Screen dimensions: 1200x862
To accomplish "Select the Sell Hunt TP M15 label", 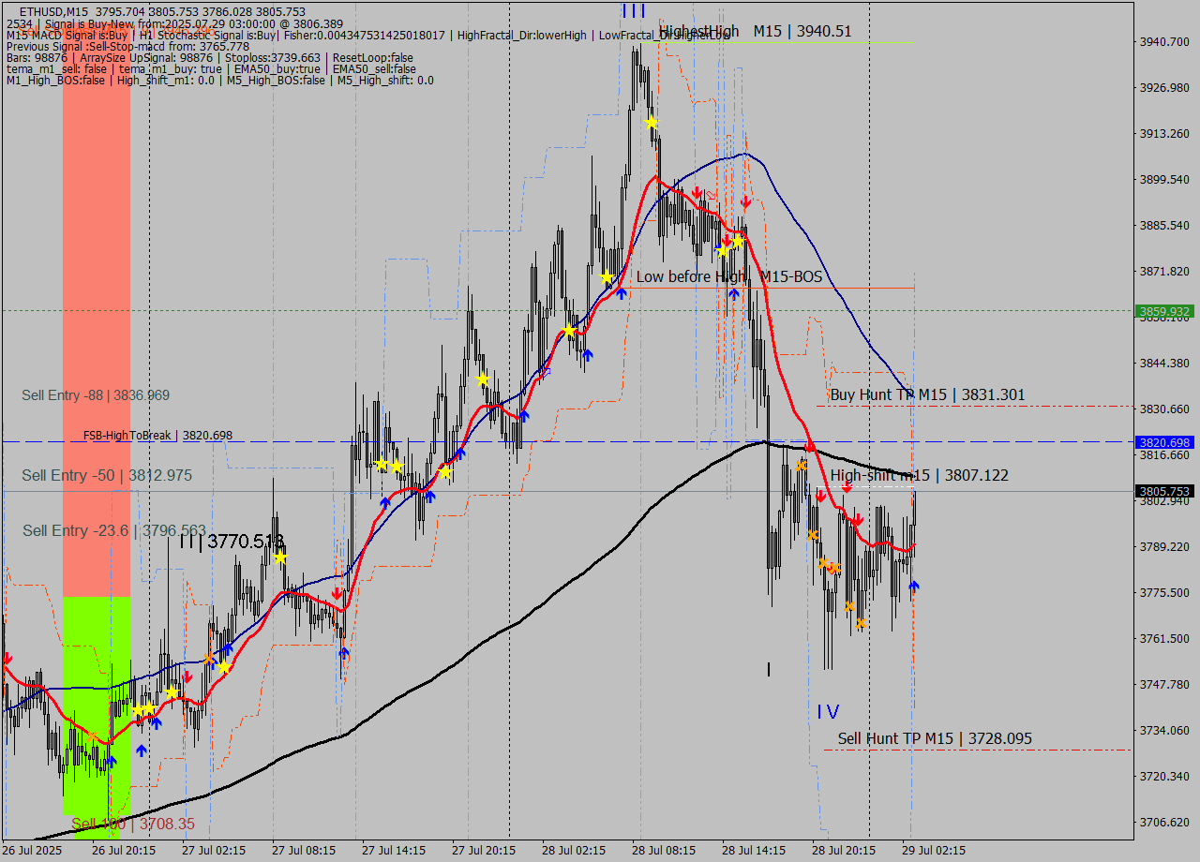I will tap(935, 738).
